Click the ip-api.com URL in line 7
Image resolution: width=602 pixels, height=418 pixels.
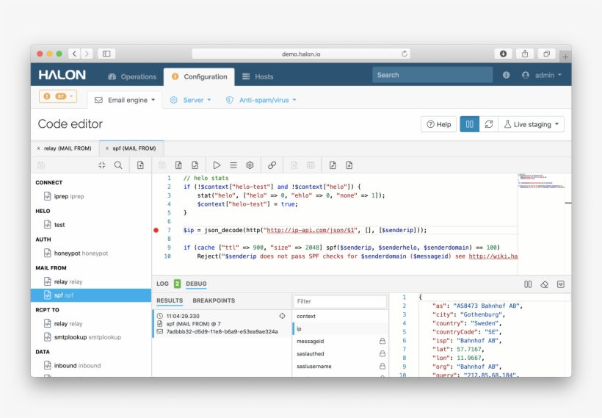point(311,230)
